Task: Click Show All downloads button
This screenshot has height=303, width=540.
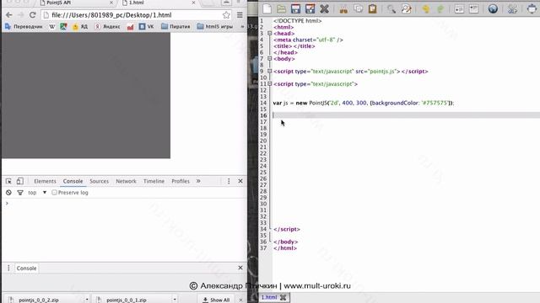Action: 216,300
